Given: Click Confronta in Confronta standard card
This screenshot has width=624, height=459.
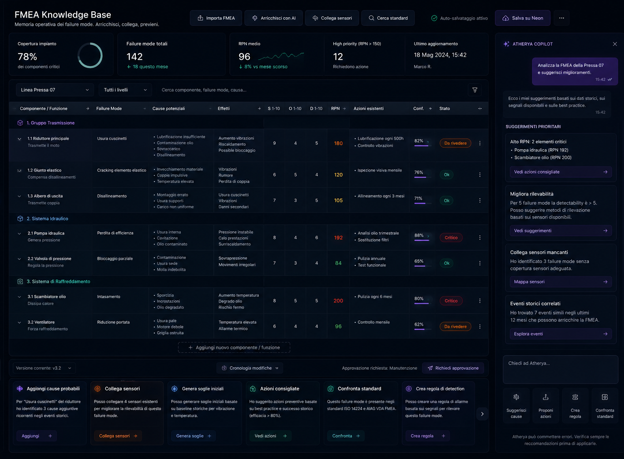Looking at the screenshot, I should coord(346,436).
